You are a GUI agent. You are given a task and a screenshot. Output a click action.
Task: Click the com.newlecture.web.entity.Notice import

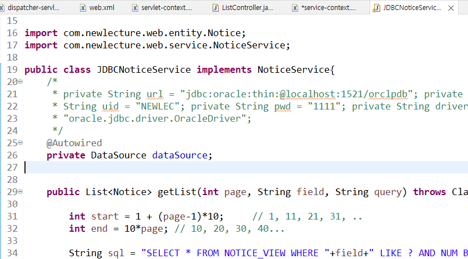coord(152,33)
